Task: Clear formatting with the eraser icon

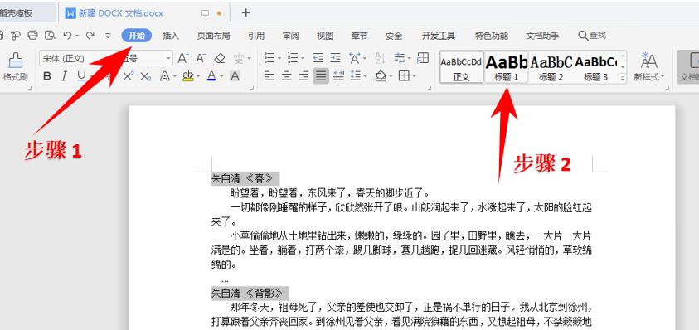Action: 220,58
